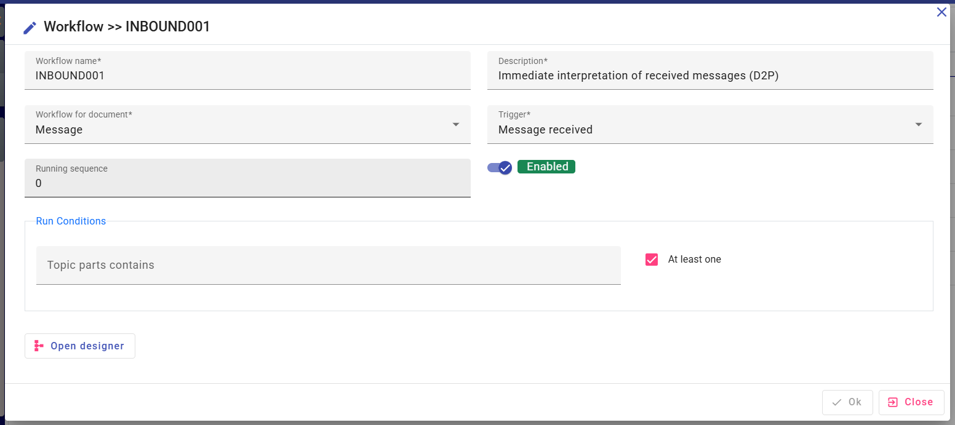This screenshot has height=425, width=955.
Task: Select the Message received trigger value
Action: 545,130
